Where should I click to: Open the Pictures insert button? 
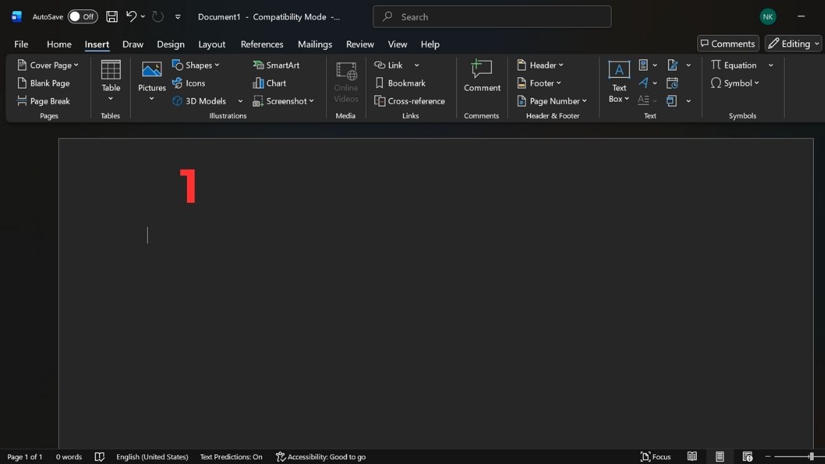(152, 80)
